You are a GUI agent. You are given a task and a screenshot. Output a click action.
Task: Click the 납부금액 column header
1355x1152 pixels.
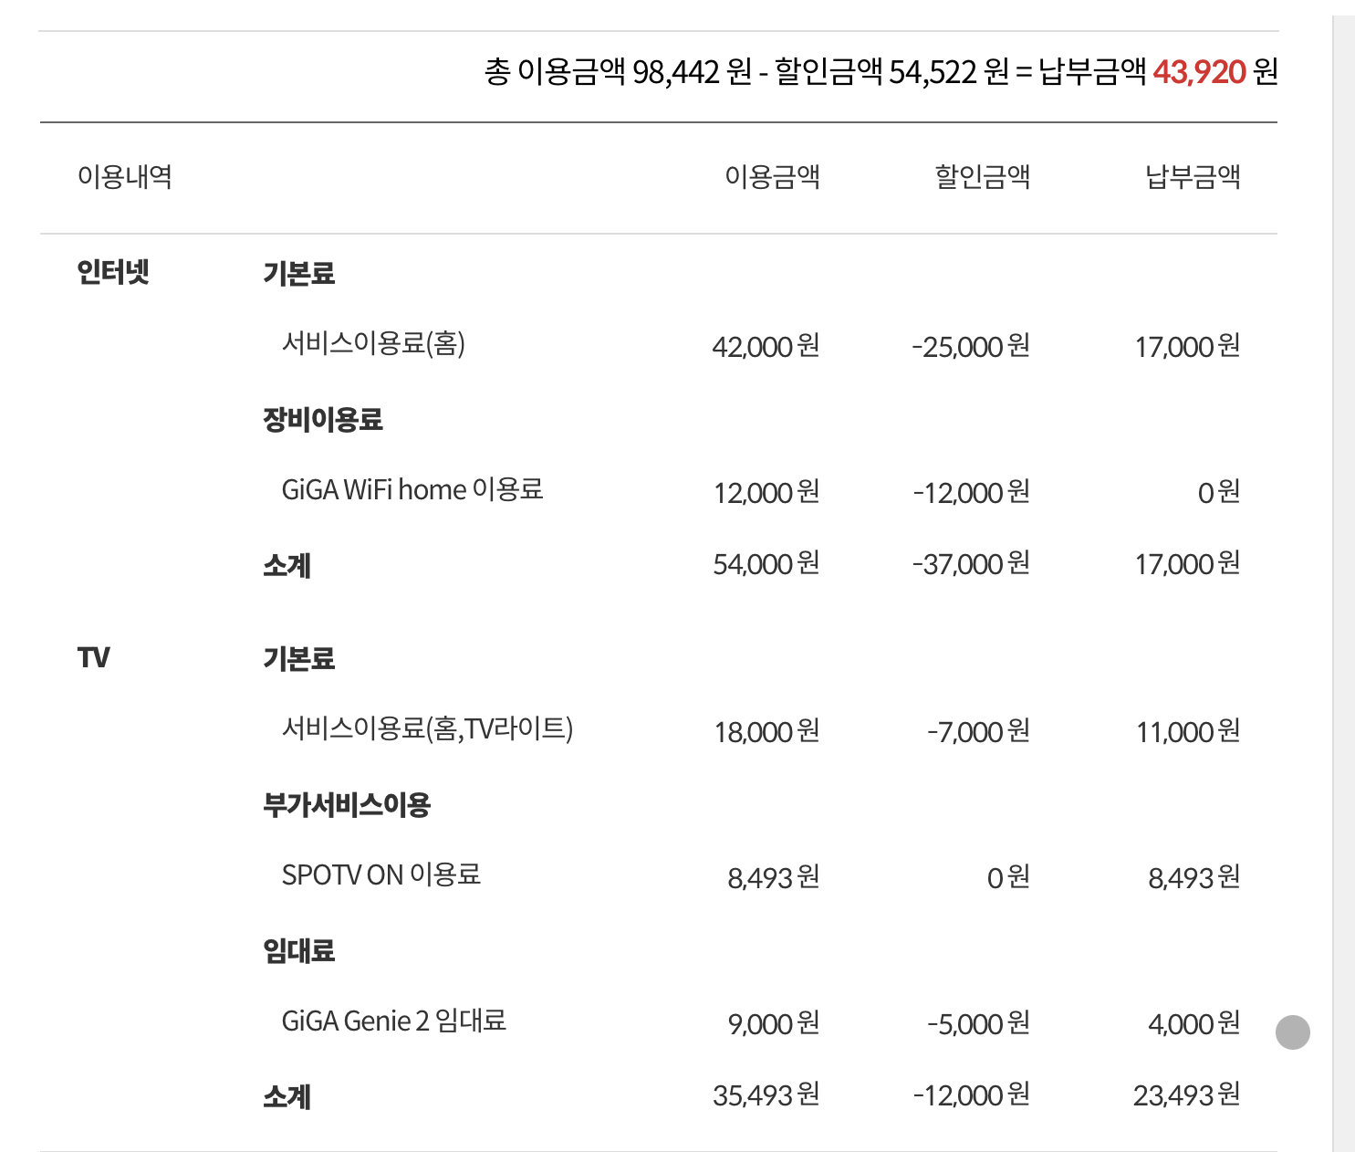[x=1193, y=176]
